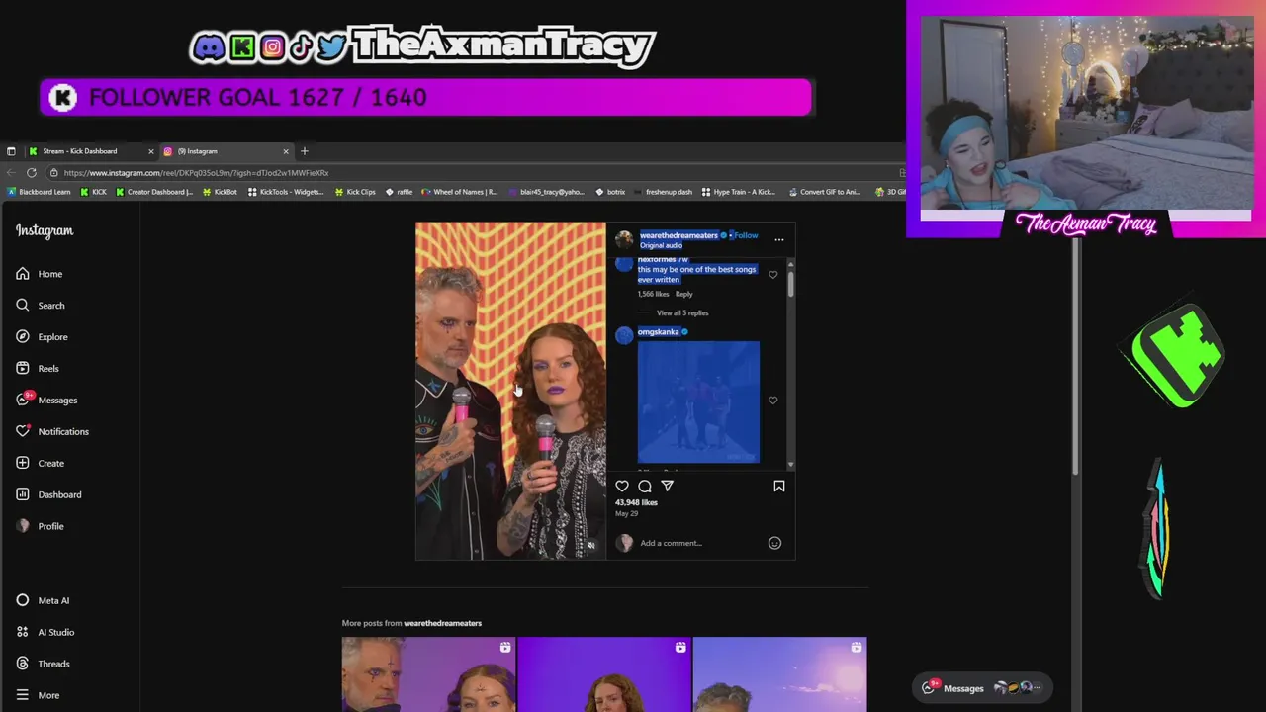
Task: Save the reel with the bookmark icon
Action: tap(779, 486)
